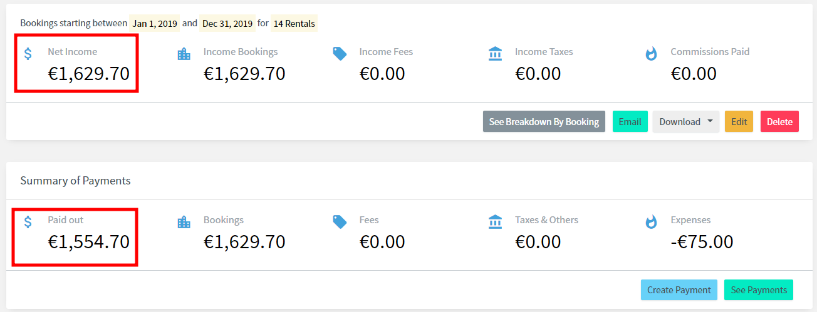Delete this income report

pos(780,121)
